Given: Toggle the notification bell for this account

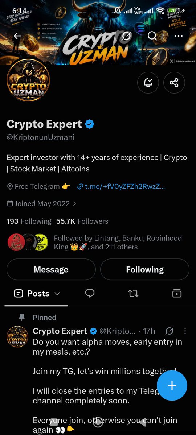Looking at the screenshot, I should coord(148,83).
